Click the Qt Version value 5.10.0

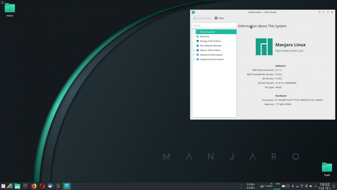[x=279, y=79]
